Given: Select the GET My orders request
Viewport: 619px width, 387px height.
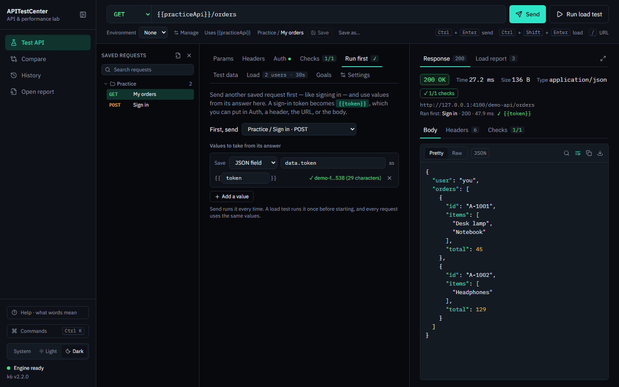Looking at the screenshot, I should [x=150, y=94].
